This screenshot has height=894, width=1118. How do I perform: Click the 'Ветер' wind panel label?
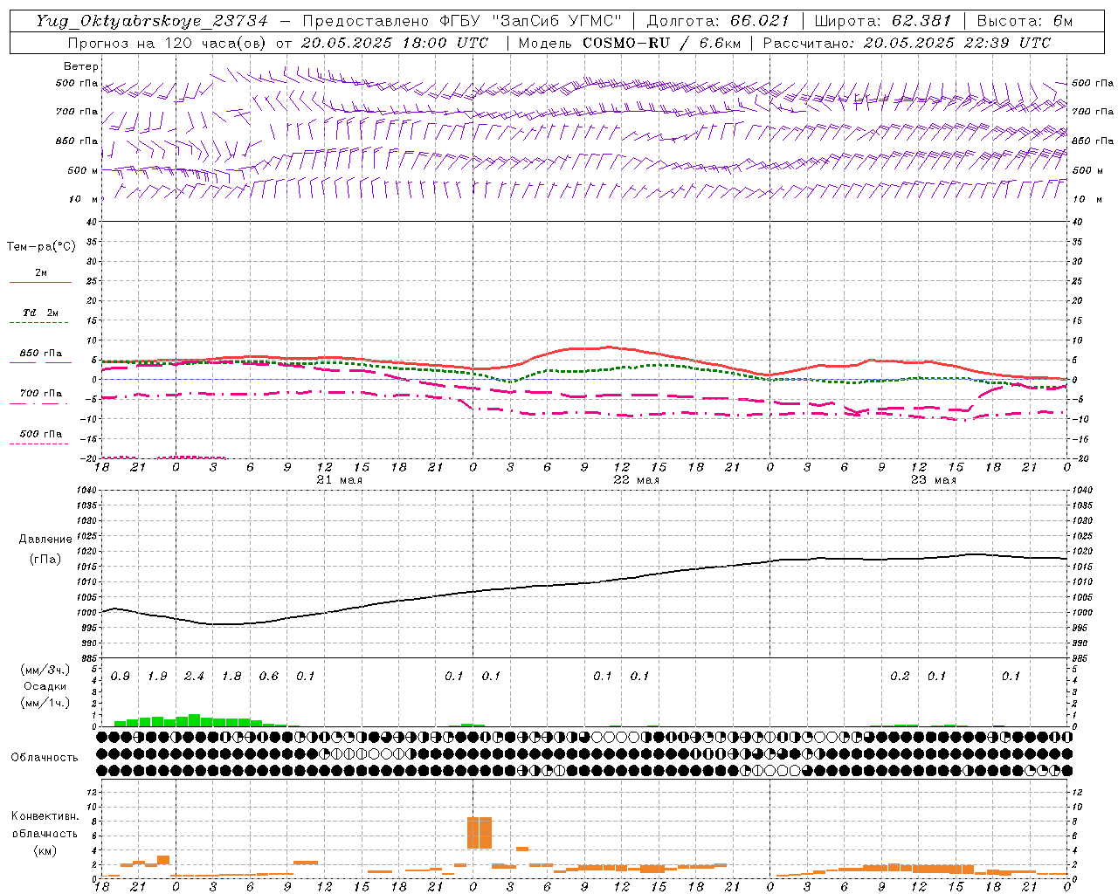point(81,66)
